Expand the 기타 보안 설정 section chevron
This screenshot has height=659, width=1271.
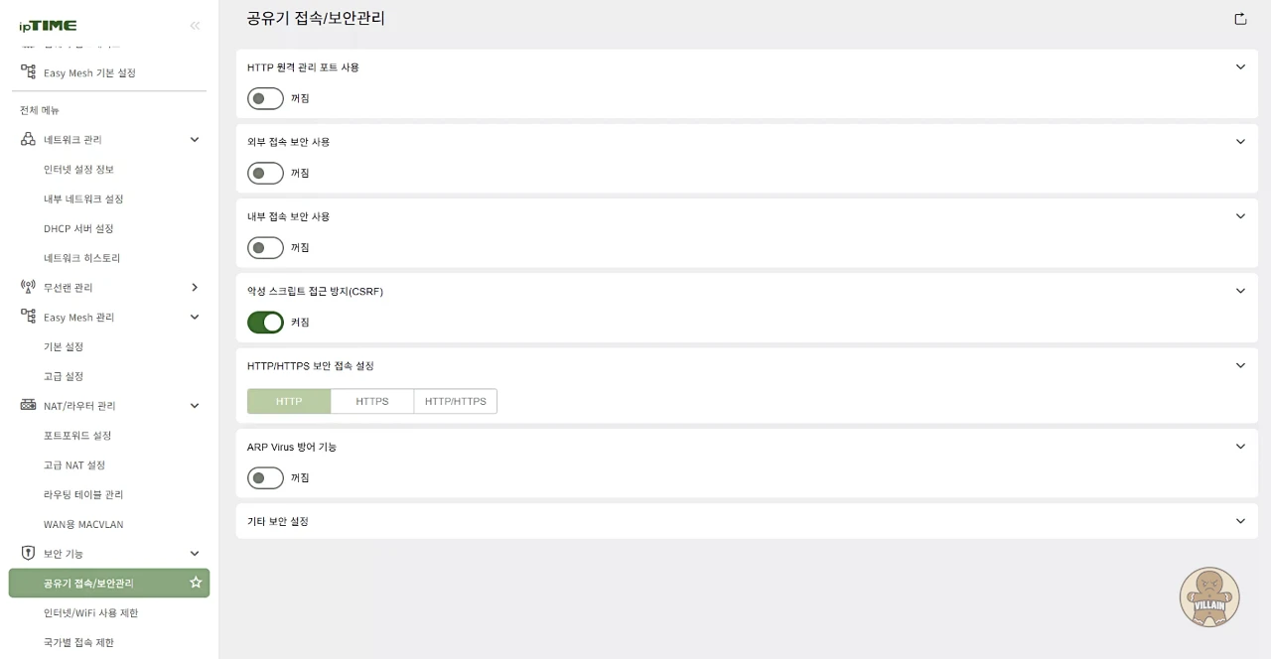click(1240, 521)
